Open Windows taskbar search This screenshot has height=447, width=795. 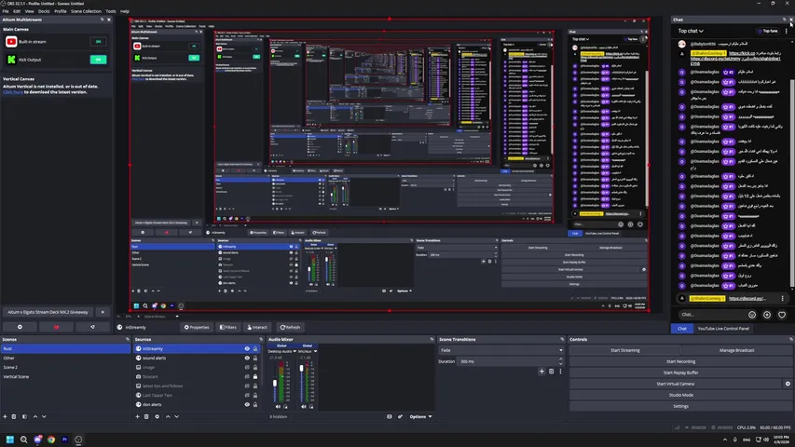click(23, 440)
